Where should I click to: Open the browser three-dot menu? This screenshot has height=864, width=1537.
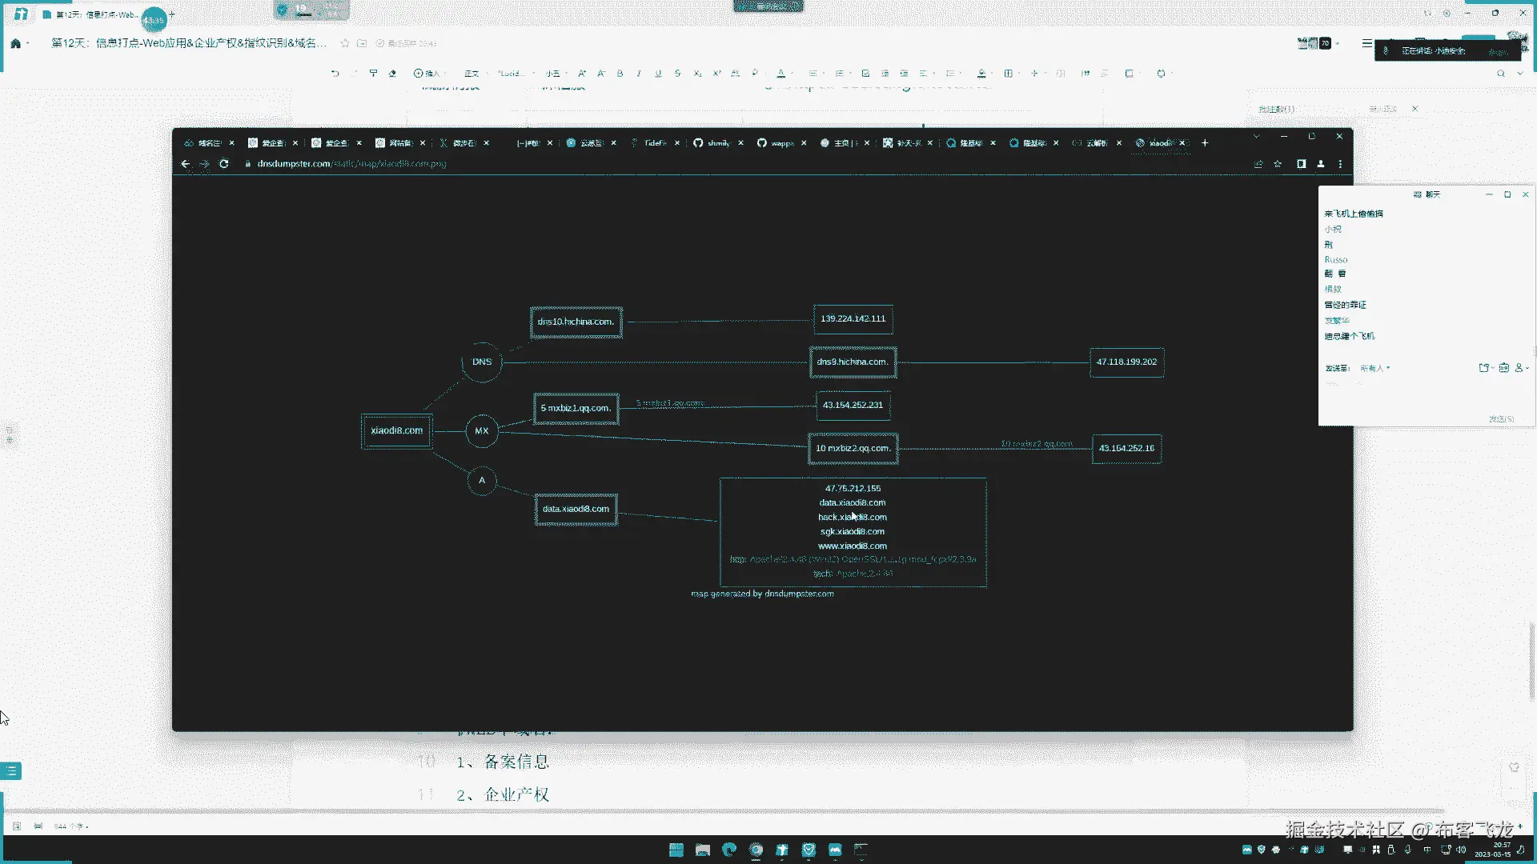(x=1340, y=164)
